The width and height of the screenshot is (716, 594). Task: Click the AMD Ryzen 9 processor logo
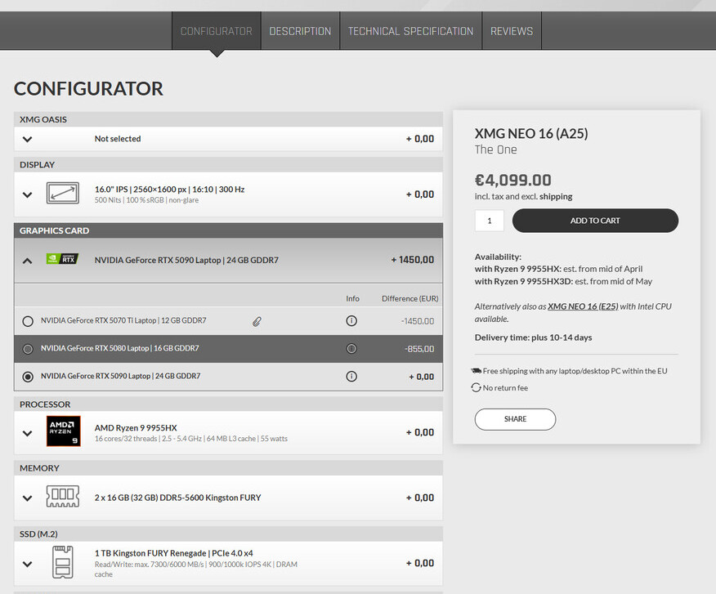pyautogui.click(x=64, y=431)
